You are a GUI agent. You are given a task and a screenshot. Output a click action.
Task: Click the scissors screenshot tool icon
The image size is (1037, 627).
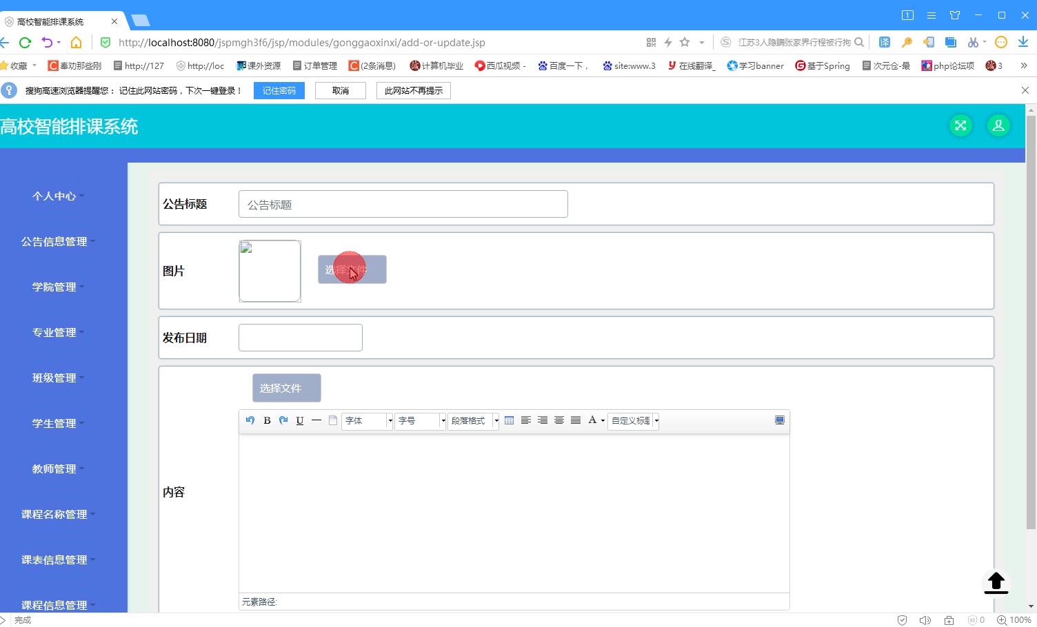click(973, 43)
